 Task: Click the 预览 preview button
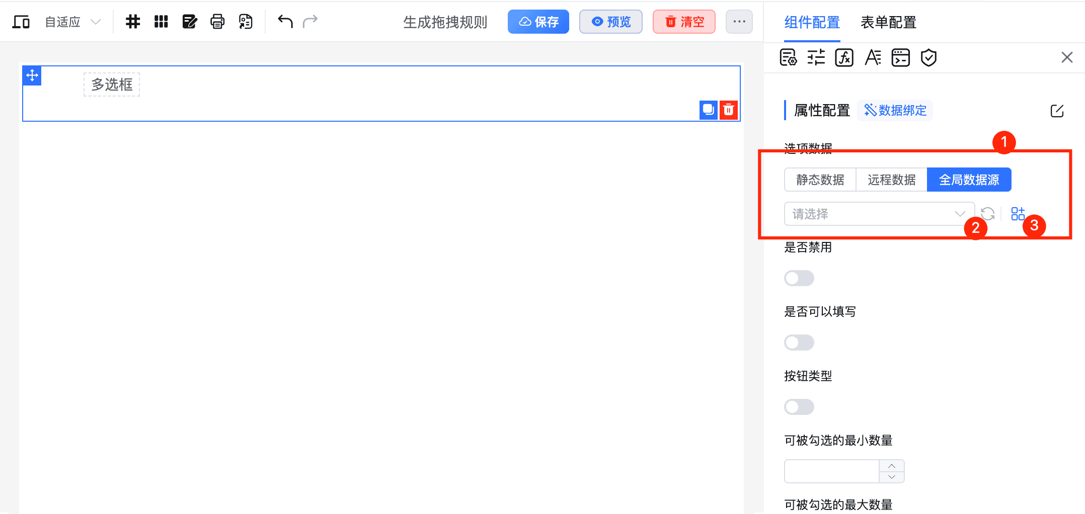pyautogui.click(x=610, y=22)
